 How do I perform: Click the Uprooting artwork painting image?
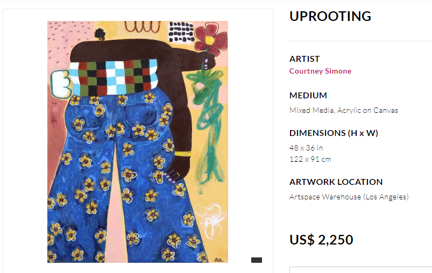[138, 142]
